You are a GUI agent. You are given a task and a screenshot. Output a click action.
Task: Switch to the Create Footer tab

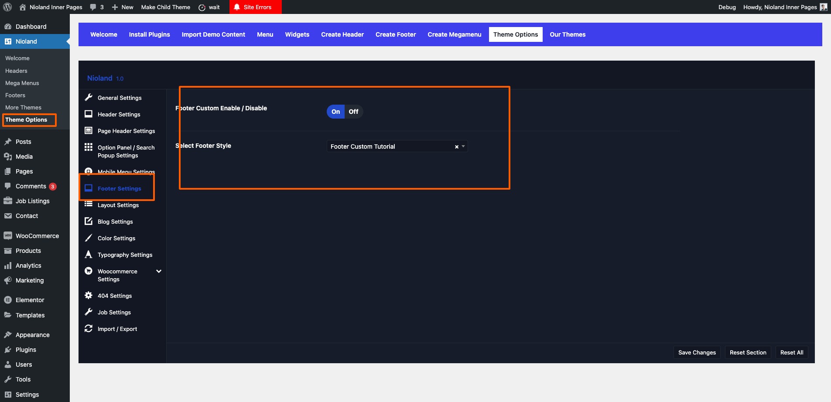pyautogui.click(x=395, y=34)
